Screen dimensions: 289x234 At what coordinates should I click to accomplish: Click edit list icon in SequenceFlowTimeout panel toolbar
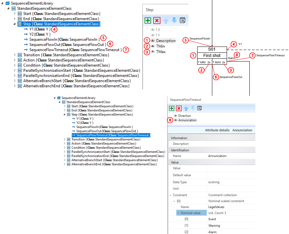(x=200, y=108)
